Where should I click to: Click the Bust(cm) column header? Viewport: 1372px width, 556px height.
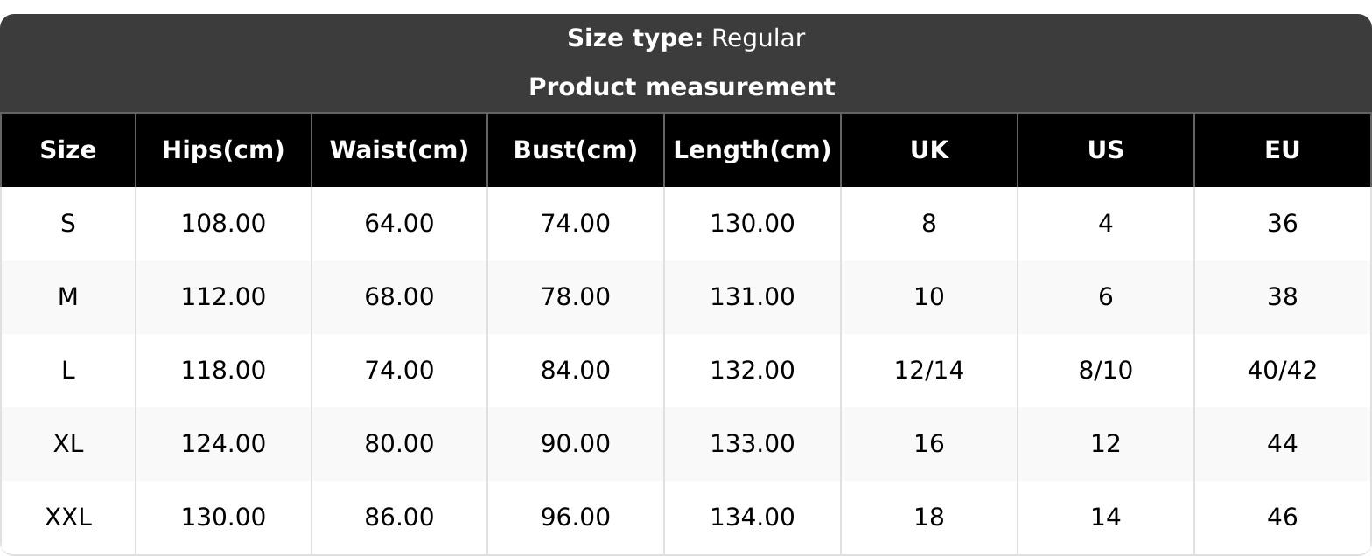click(x=575, y=150)
